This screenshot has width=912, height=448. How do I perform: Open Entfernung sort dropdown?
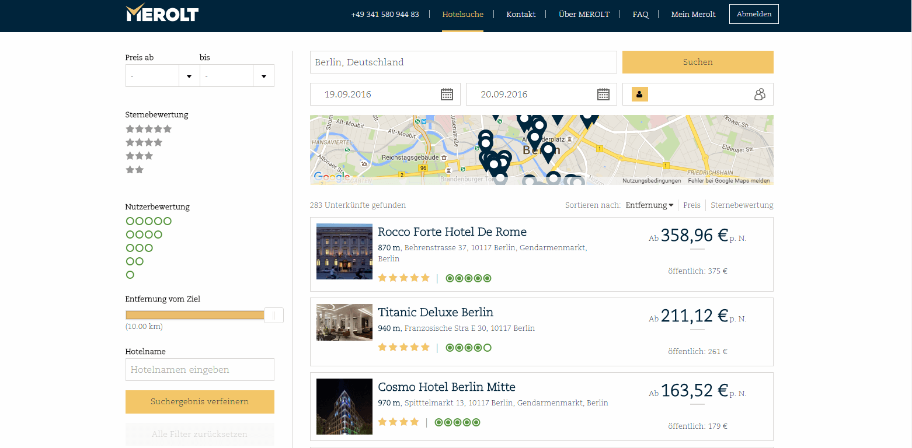click(649, 205)
